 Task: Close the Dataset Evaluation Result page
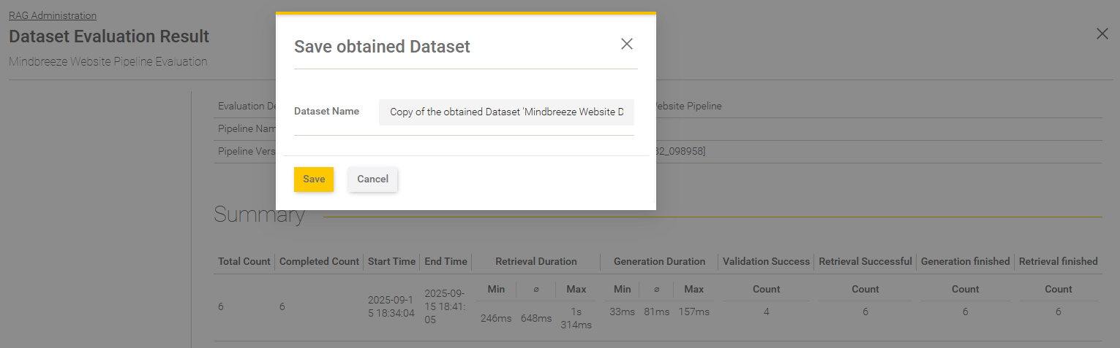[1102, 34]
